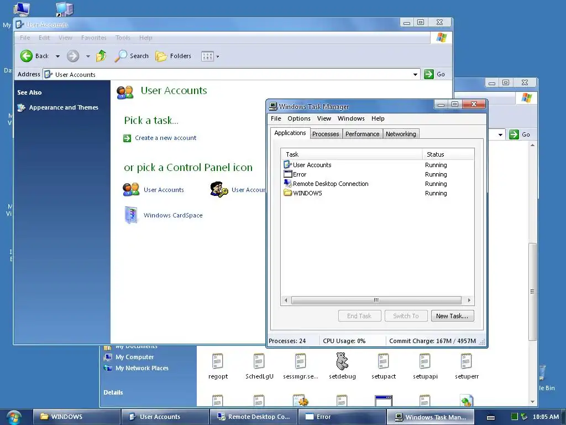This screenshot has height=425, width=566.
Task: Open Windows CardSpace icon
Action: (x=163, y=215)
